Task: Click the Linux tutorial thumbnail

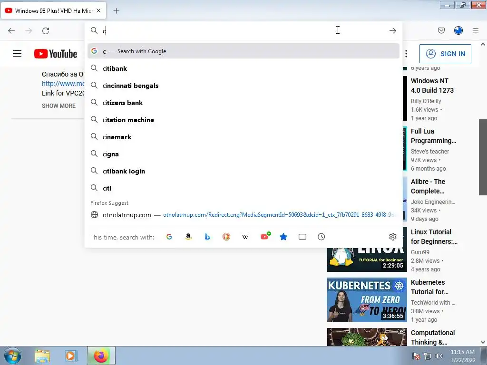Action: (x=367, y=260)
